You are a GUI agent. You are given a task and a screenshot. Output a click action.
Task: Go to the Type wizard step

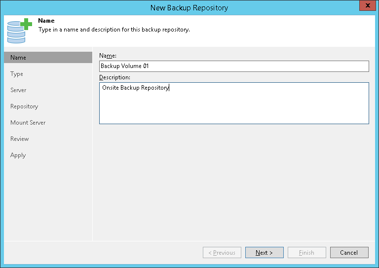[17, 74]
